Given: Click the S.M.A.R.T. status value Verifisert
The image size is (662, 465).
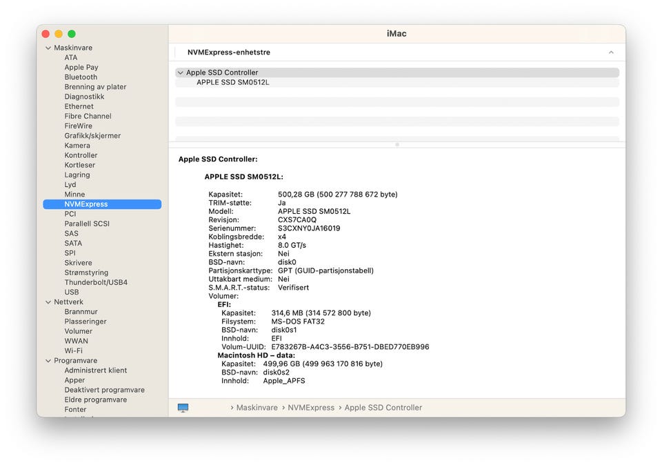Looking at the screenshot, I should [294, 288].
